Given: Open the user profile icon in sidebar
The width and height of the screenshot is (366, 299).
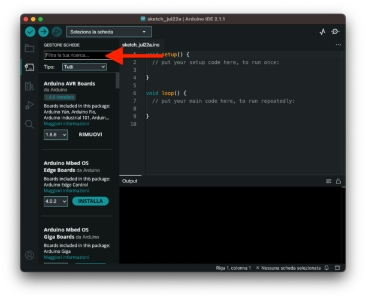Looking at the screenshot, I should [x=29, y=255].
